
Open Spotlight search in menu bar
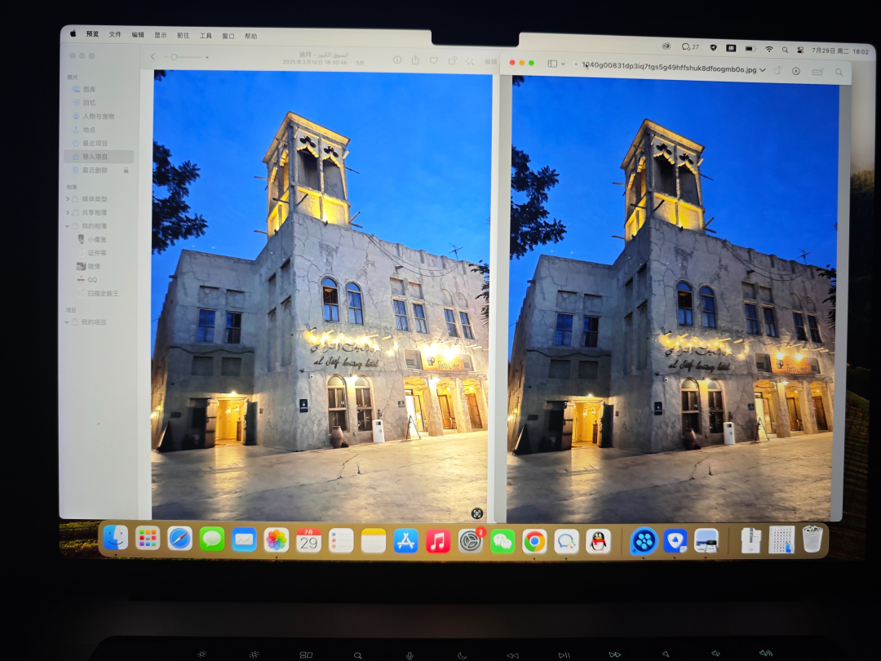[x=785, y=50]
